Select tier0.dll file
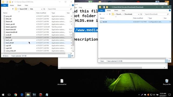This screenshot has height=97, width=173. (8, 37)
